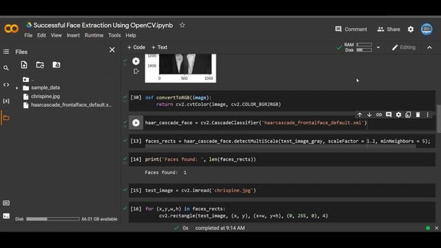Open the user account avatar

pos(427,29)
